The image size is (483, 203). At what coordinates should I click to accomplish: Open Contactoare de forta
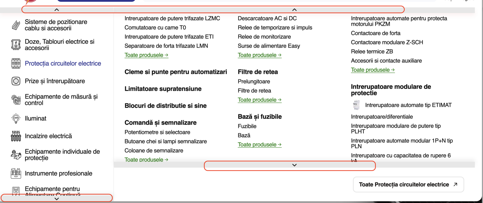[376, 33]
